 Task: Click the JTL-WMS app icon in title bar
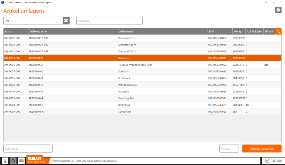click(x=3, y=2)
